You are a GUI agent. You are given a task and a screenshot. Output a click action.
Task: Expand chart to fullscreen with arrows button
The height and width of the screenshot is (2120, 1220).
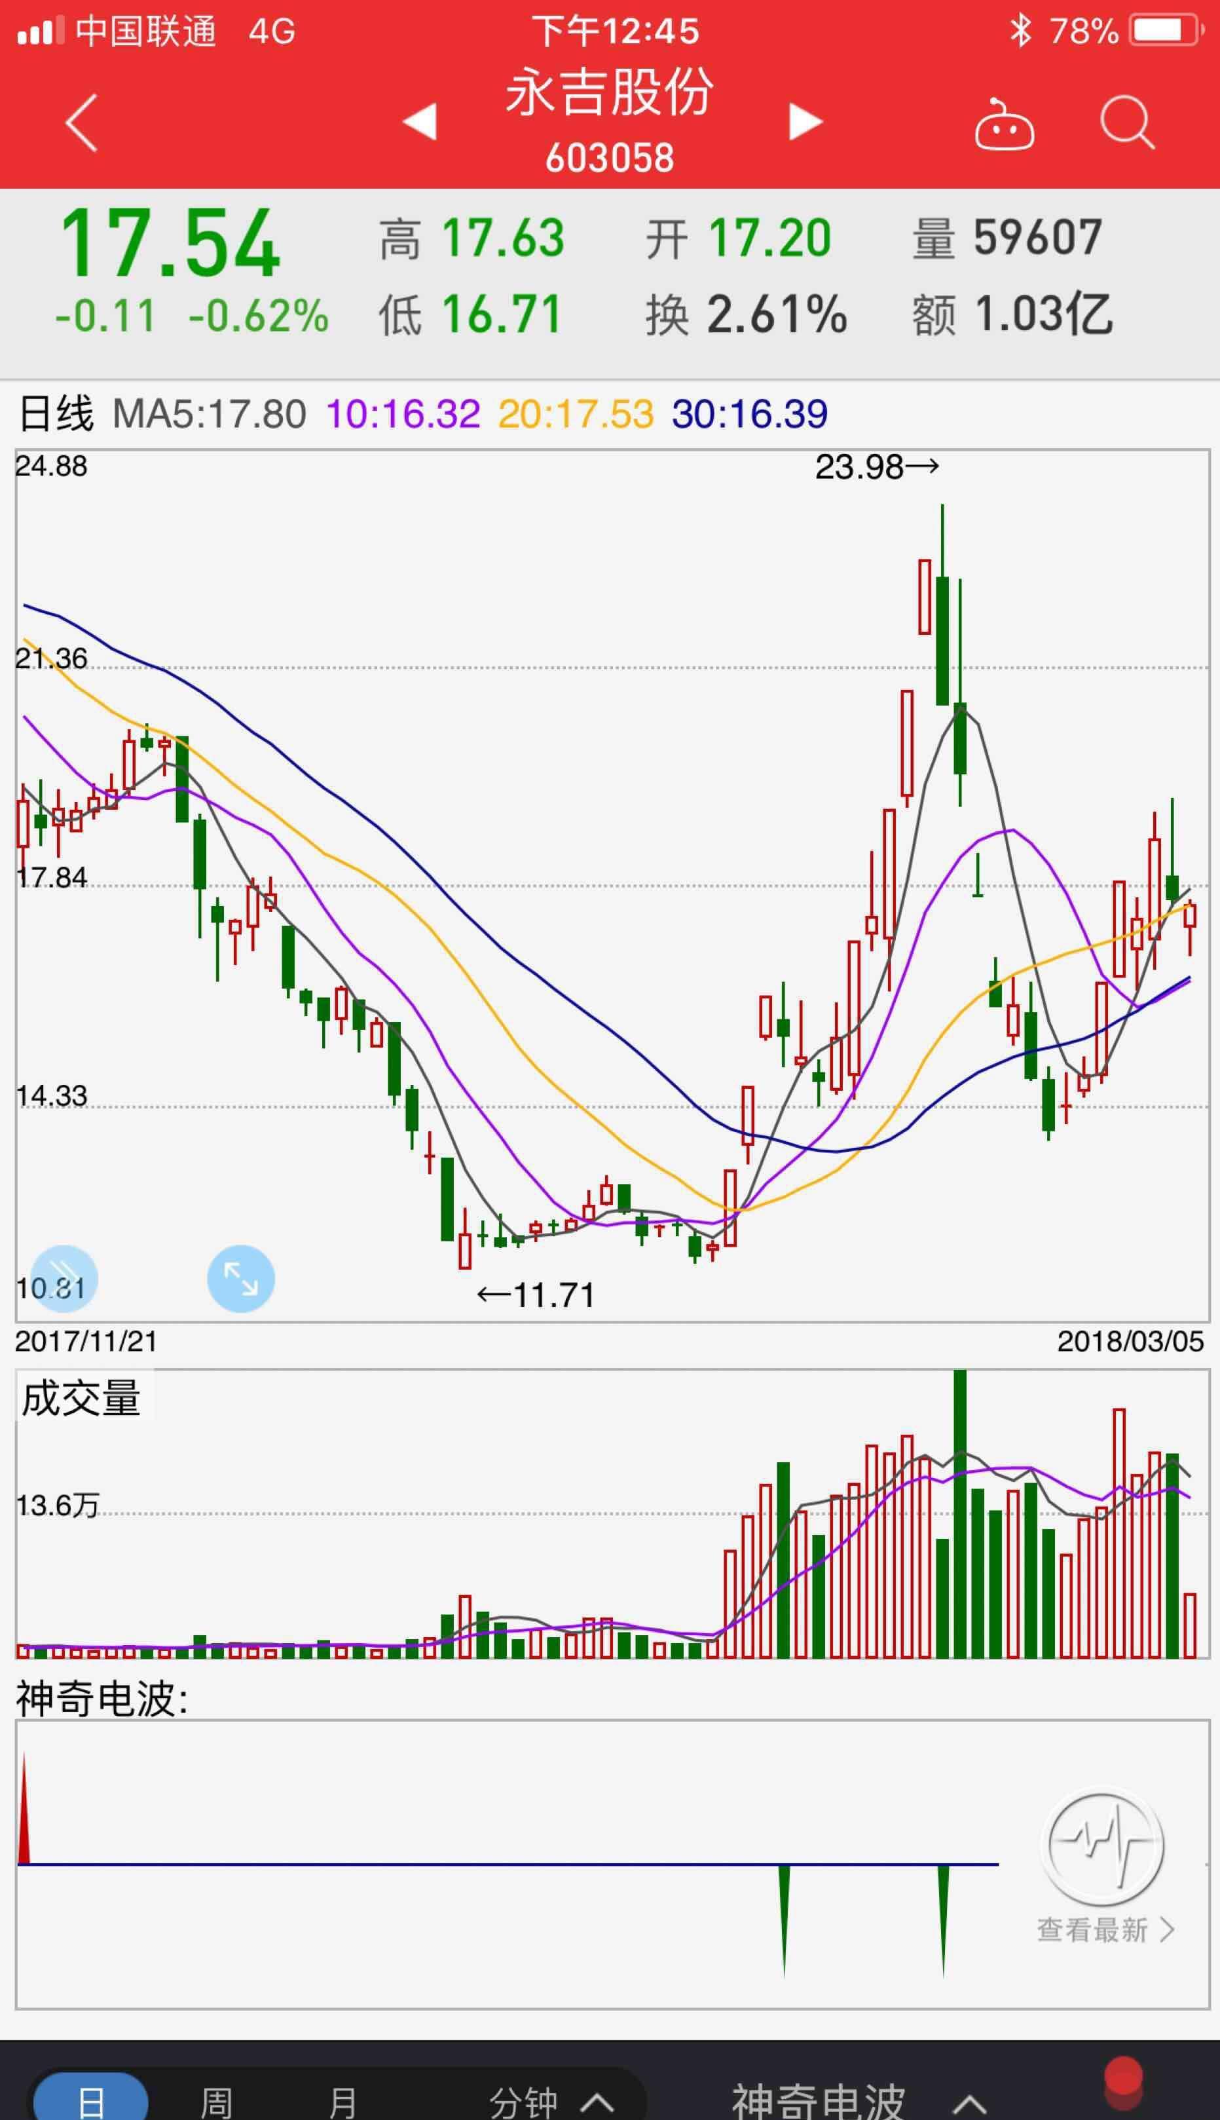point(240,1278)
